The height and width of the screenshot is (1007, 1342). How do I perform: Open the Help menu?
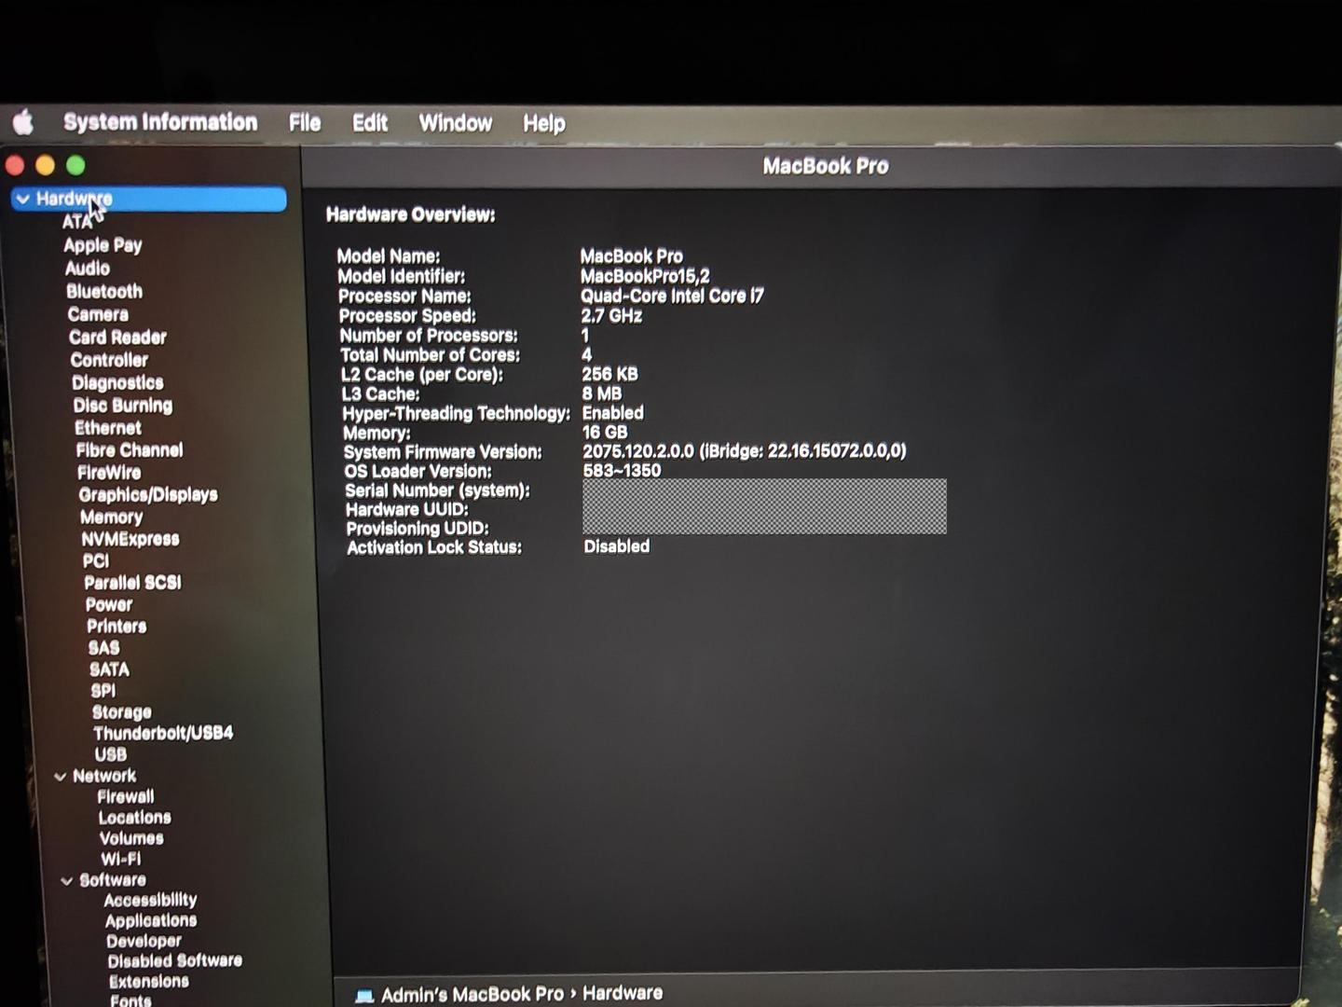543,123
